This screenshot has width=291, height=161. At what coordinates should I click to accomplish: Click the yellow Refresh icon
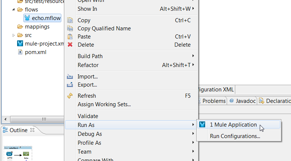pyautogui.click(x=70, y=96)
